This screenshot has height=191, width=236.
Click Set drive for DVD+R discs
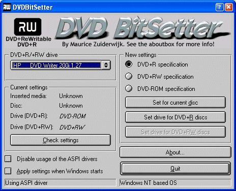[175, 117]
